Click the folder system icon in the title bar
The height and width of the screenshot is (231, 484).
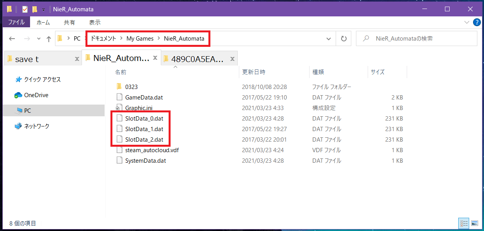click(x=10, y=9)
